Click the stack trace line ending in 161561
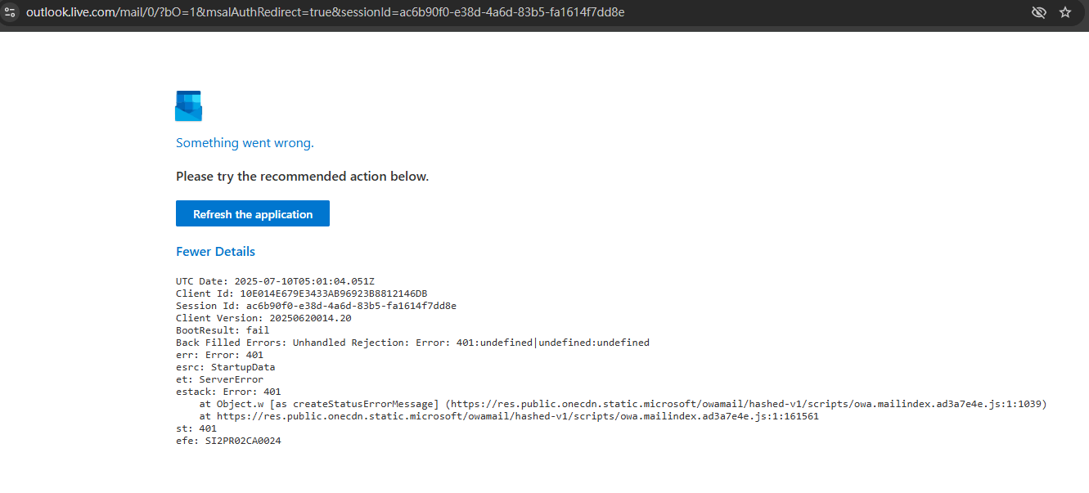Image resolution: width=1089 pixels, height=493 pixels. click(509, 416)
